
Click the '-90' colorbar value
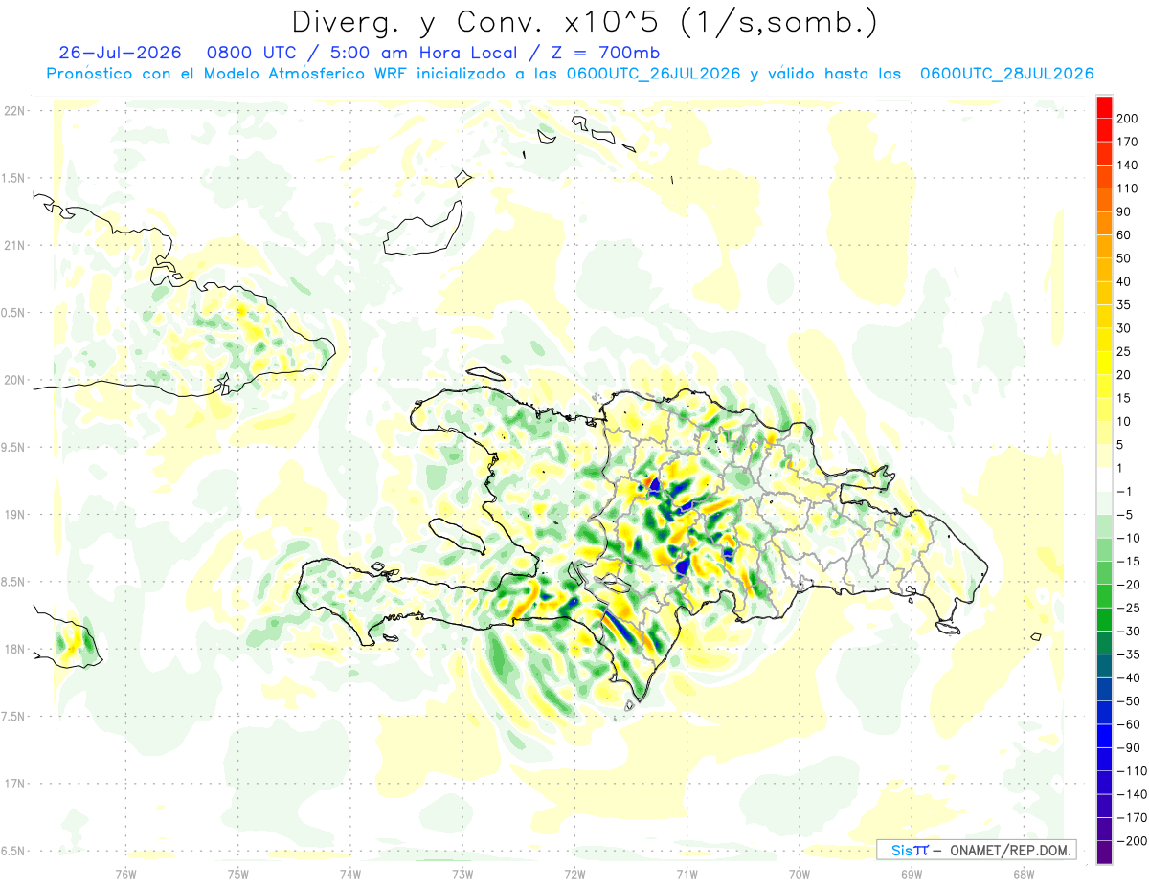(1128, 747)
